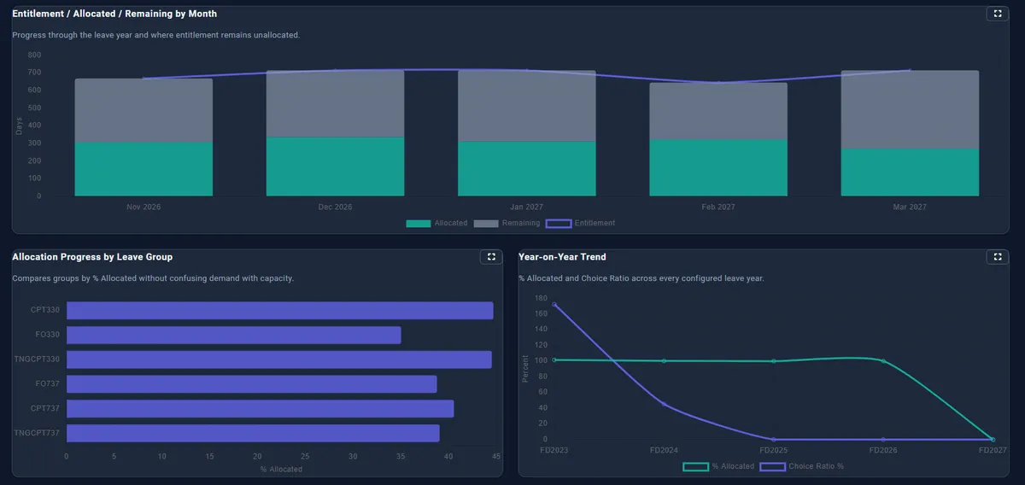Viewport: 1025px width, 485px height.
Task: Click the Nov 2026 teal Allocated bar segment
Action: [x=143, y=169]
